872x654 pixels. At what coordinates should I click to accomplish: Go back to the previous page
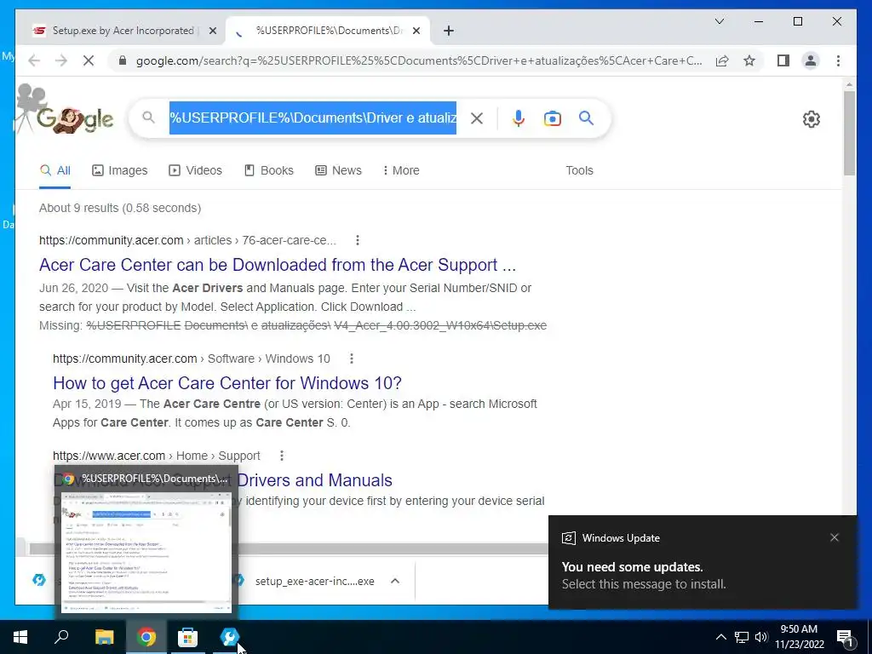(x=34, y=60)
